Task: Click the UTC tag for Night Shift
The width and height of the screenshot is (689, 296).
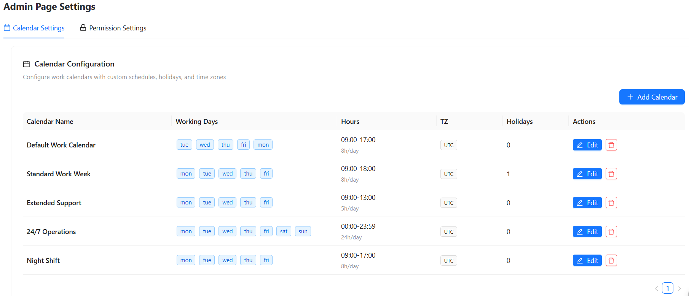Action: coord(449,261)
